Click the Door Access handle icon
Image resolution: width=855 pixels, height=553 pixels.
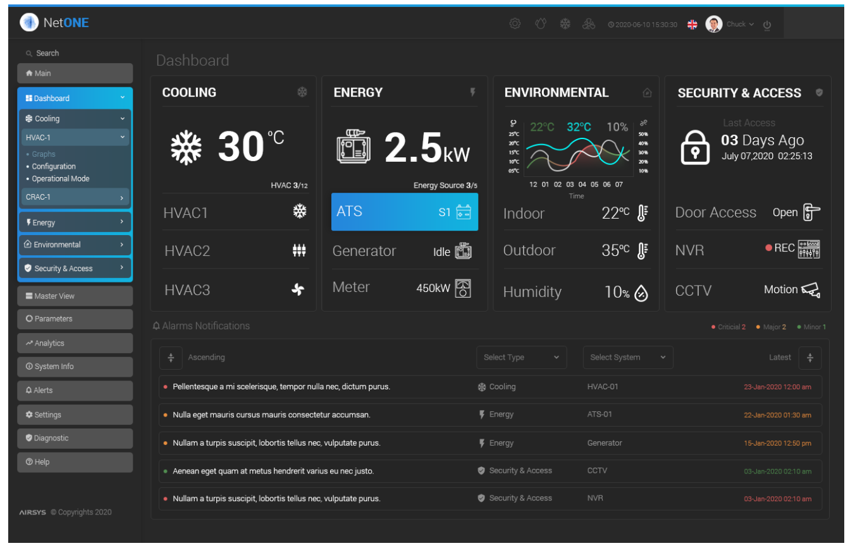[x=811, y=212]
